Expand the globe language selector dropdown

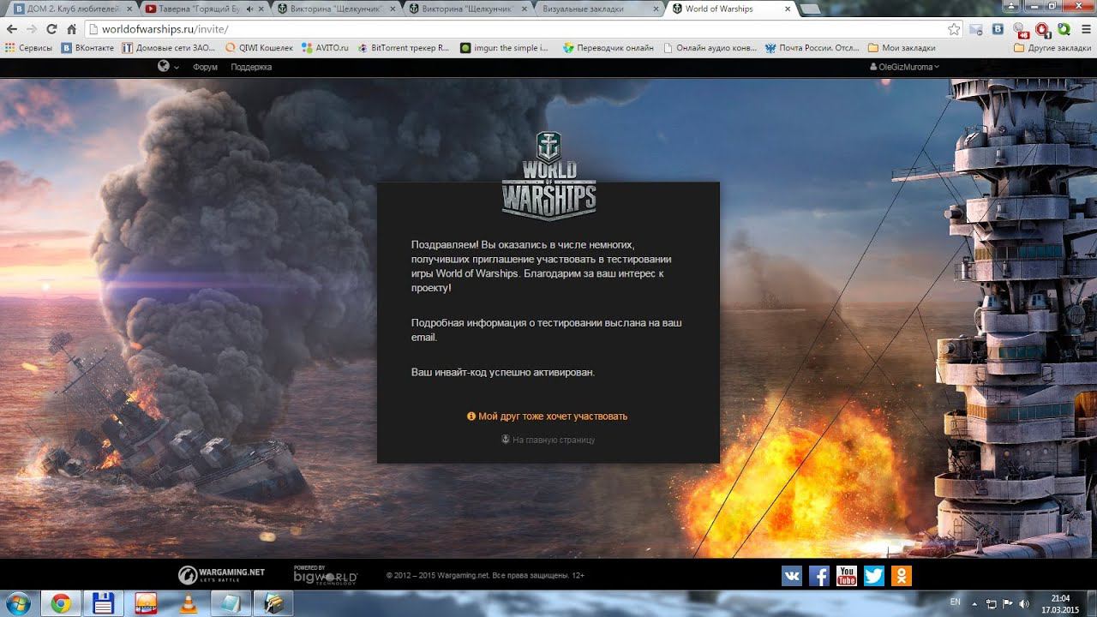pyautogui.click(x=168, y=66)
